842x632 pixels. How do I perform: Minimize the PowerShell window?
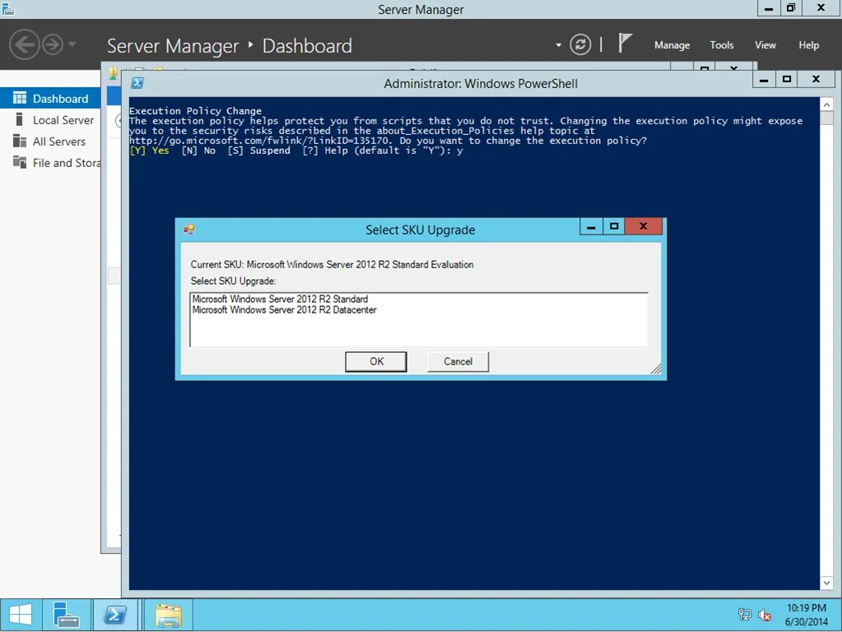(x=764, y=80)
